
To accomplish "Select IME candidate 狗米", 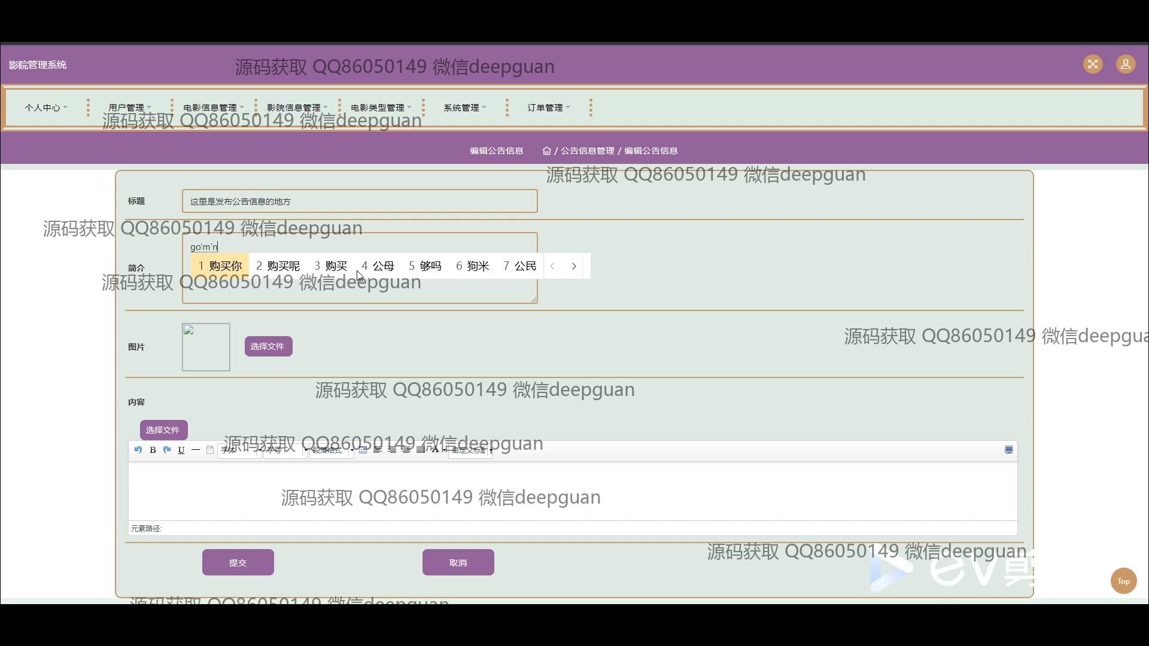I will click(472, 266).
